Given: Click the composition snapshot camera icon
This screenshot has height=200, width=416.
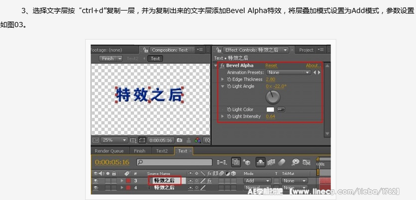Looking at the screenshot, I should pyautogui.click(x=180, y=140).
